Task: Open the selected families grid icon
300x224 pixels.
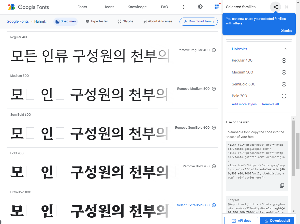Action: click(217, 7)
